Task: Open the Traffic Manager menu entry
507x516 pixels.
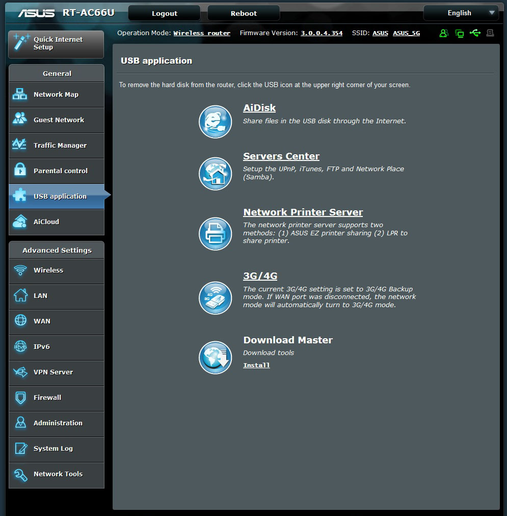Action: (56, 146)
